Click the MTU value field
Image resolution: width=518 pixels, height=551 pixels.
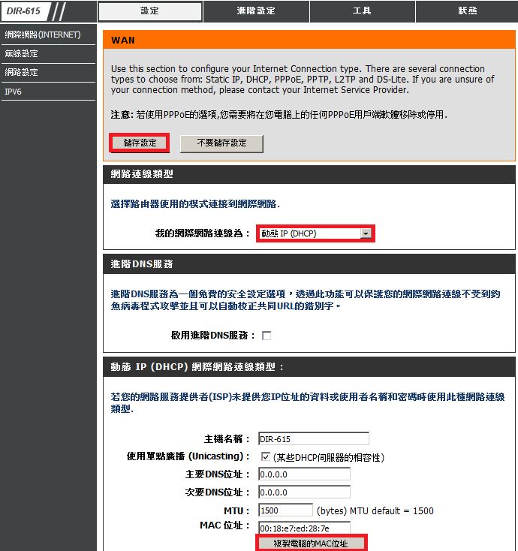(x=284, y=510)
